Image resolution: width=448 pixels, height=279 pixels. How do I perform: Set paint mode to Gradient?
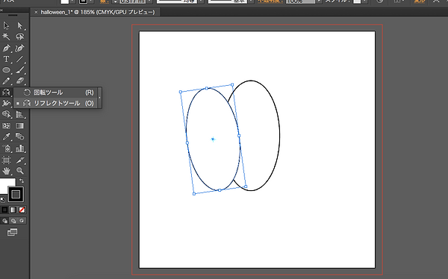(x=13, y=210)
